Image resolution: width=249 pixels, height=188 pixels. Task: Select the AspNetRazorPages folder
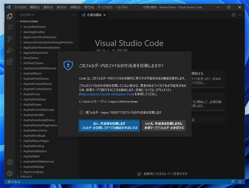pos(36,141)
